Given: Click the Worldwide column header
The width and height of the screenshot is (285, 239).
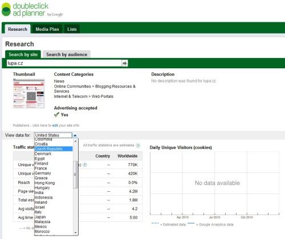Looking at the screenshot, I should click(127, 156).
